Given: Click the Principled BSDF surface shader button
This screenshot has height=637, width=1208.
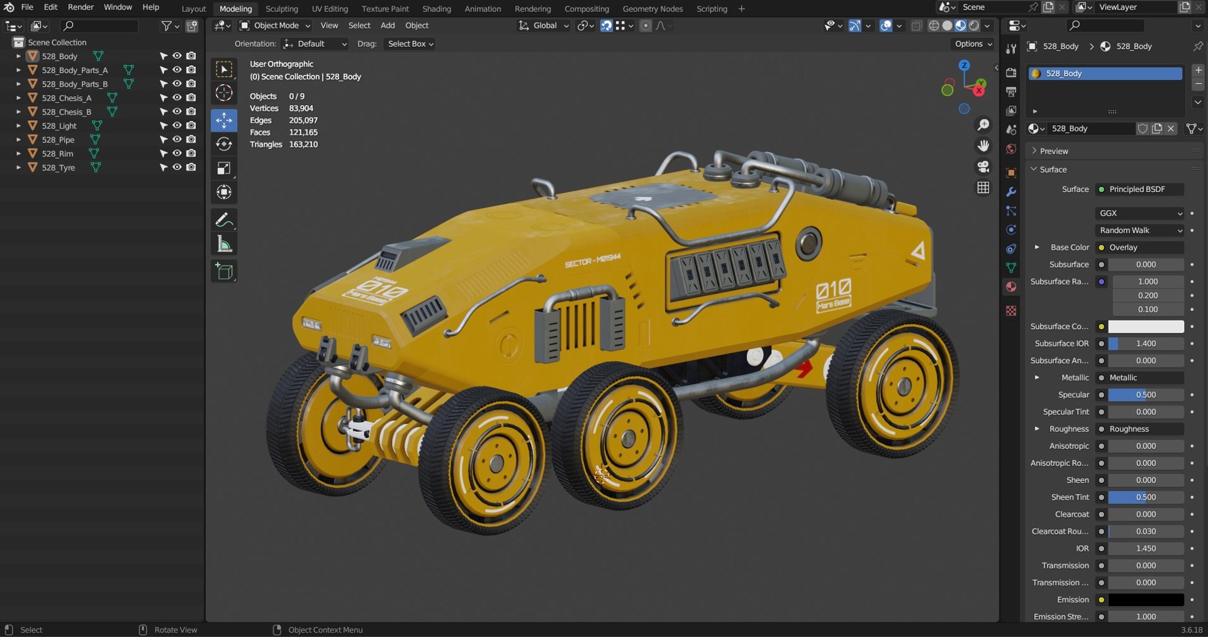Looking at the screenshot, I should point(1141,189).
